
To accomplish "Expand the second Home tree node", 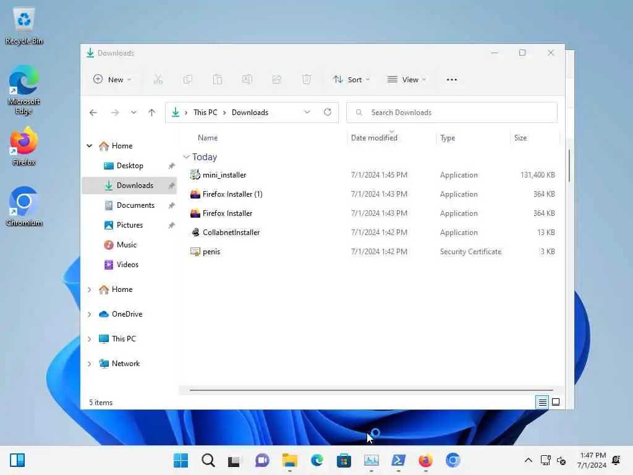I will (89, 289).
